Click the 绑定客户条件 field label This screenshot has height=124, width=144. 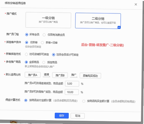[14, 42]
